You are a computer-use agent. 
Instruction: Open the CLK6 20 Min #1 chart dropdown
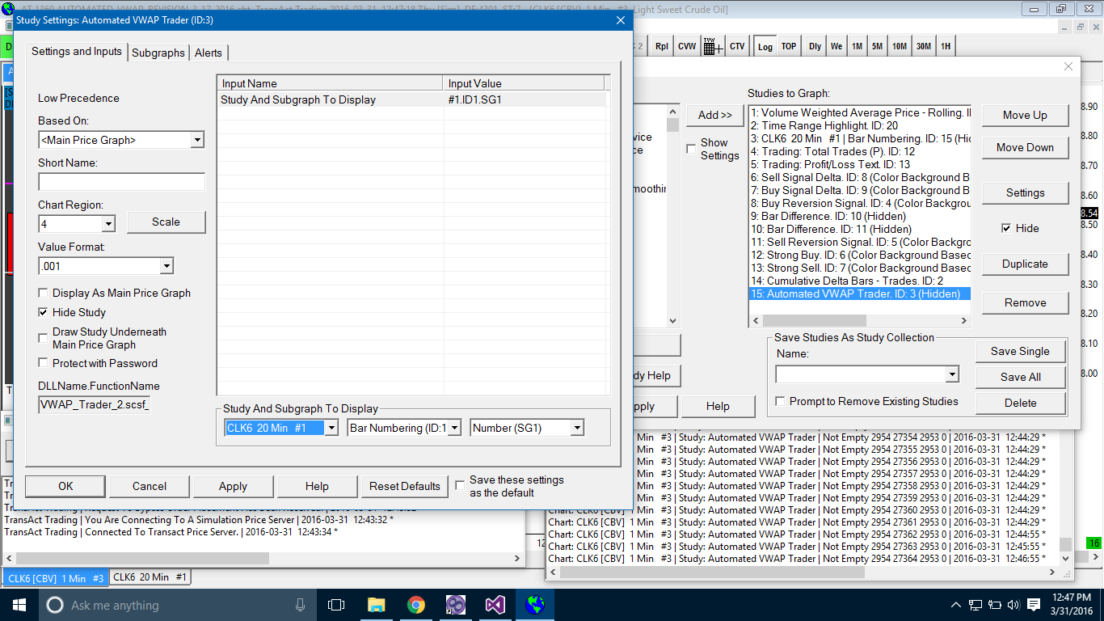point(331,428)
